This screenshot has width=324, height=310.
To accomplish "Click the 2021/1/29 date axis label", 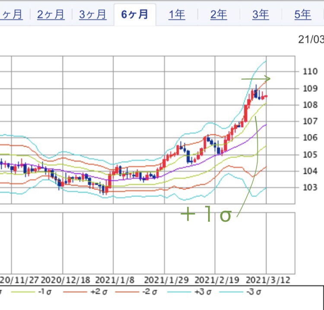I will click(166, 280).
